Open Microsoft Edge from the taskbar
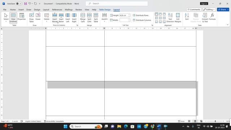Image resolution: width=231 pixels, height=130 pixels. 126,126
